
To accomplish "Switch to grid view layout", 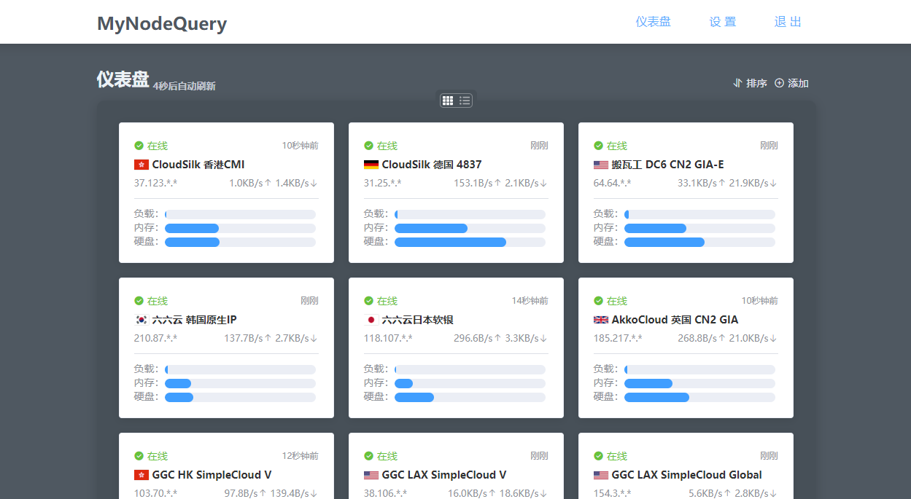I will pyautogui.click(x=447, y=100).
